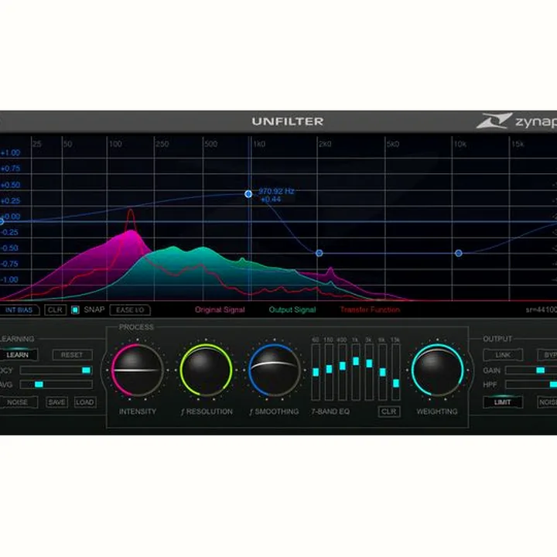Viewport: 557px width, 557px height.
Task: Click the CLR button beside INT BIAS
Action: 56,310
